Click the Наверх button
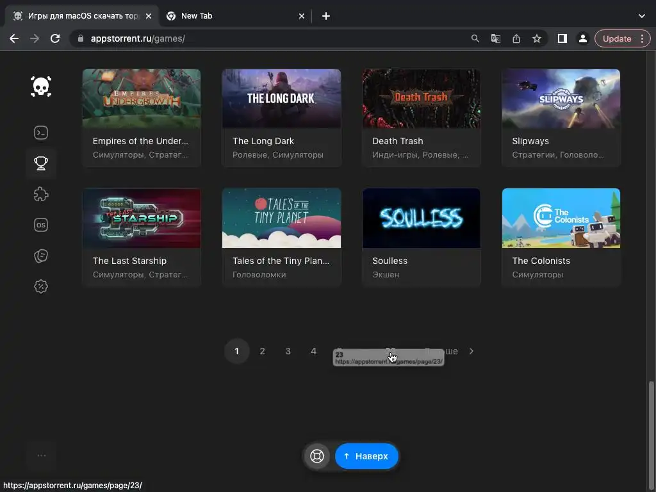The image size is (656, 492). coord(366,456)
